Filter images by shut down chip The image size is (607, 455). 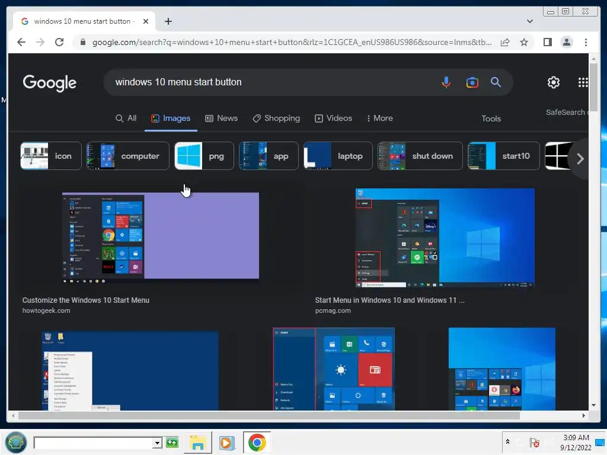[x=420, y=156]
